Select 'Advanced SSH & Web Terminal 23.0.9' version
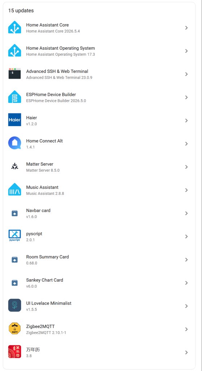 pos(59,78)
